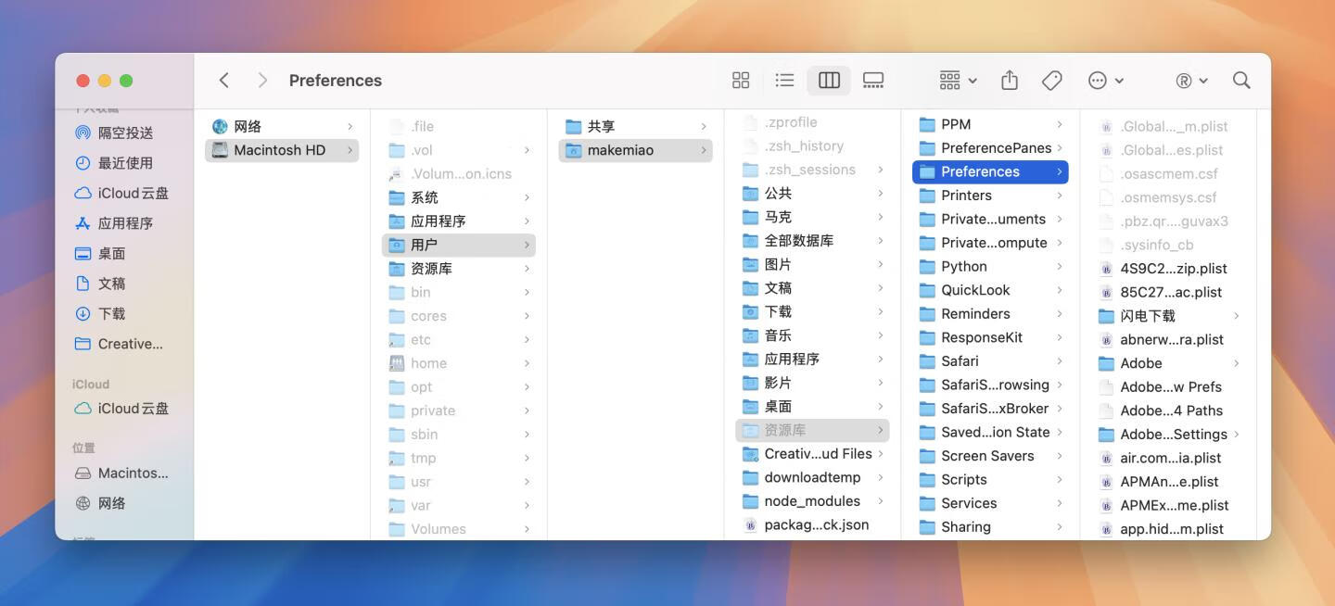
Task: Open the more actions ellipsis dropdown
Action: 1105,81
